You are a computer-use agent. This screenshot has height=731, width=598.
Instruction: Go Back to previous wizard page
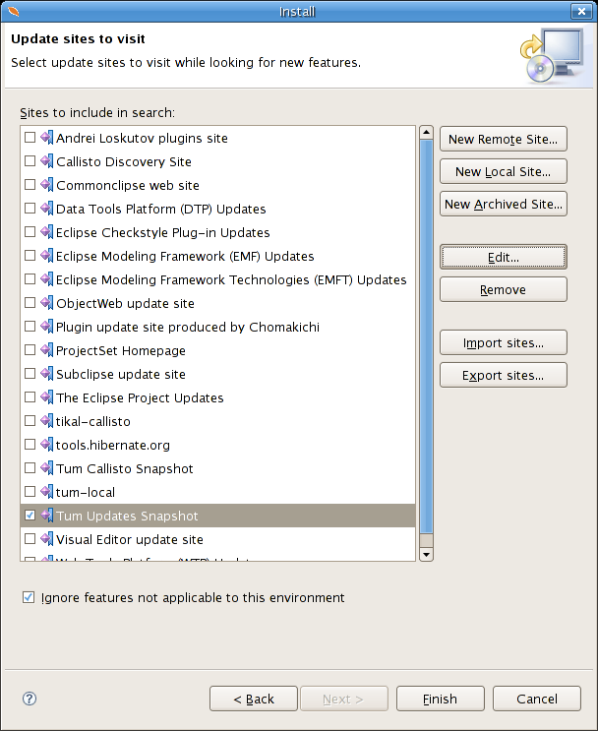[254, 699]
